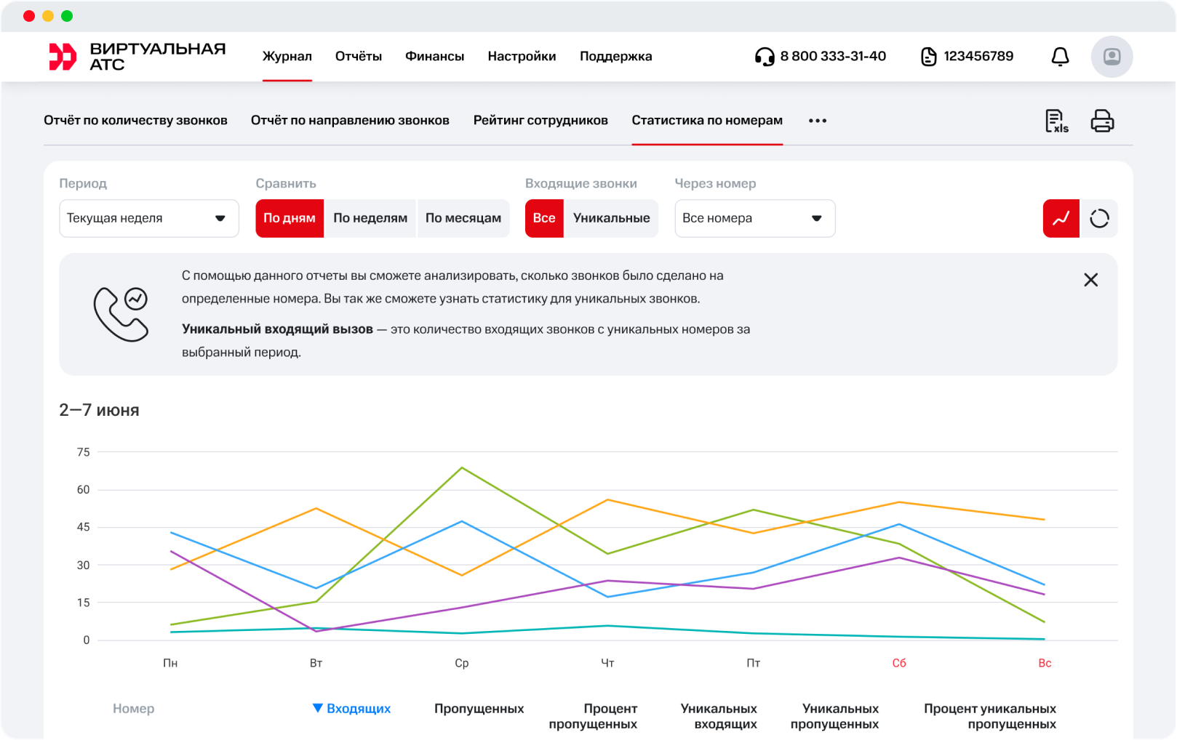Open notifications bell
Image resolution: width=1177 pixels, height=740 pixels.
point(1061,57)
